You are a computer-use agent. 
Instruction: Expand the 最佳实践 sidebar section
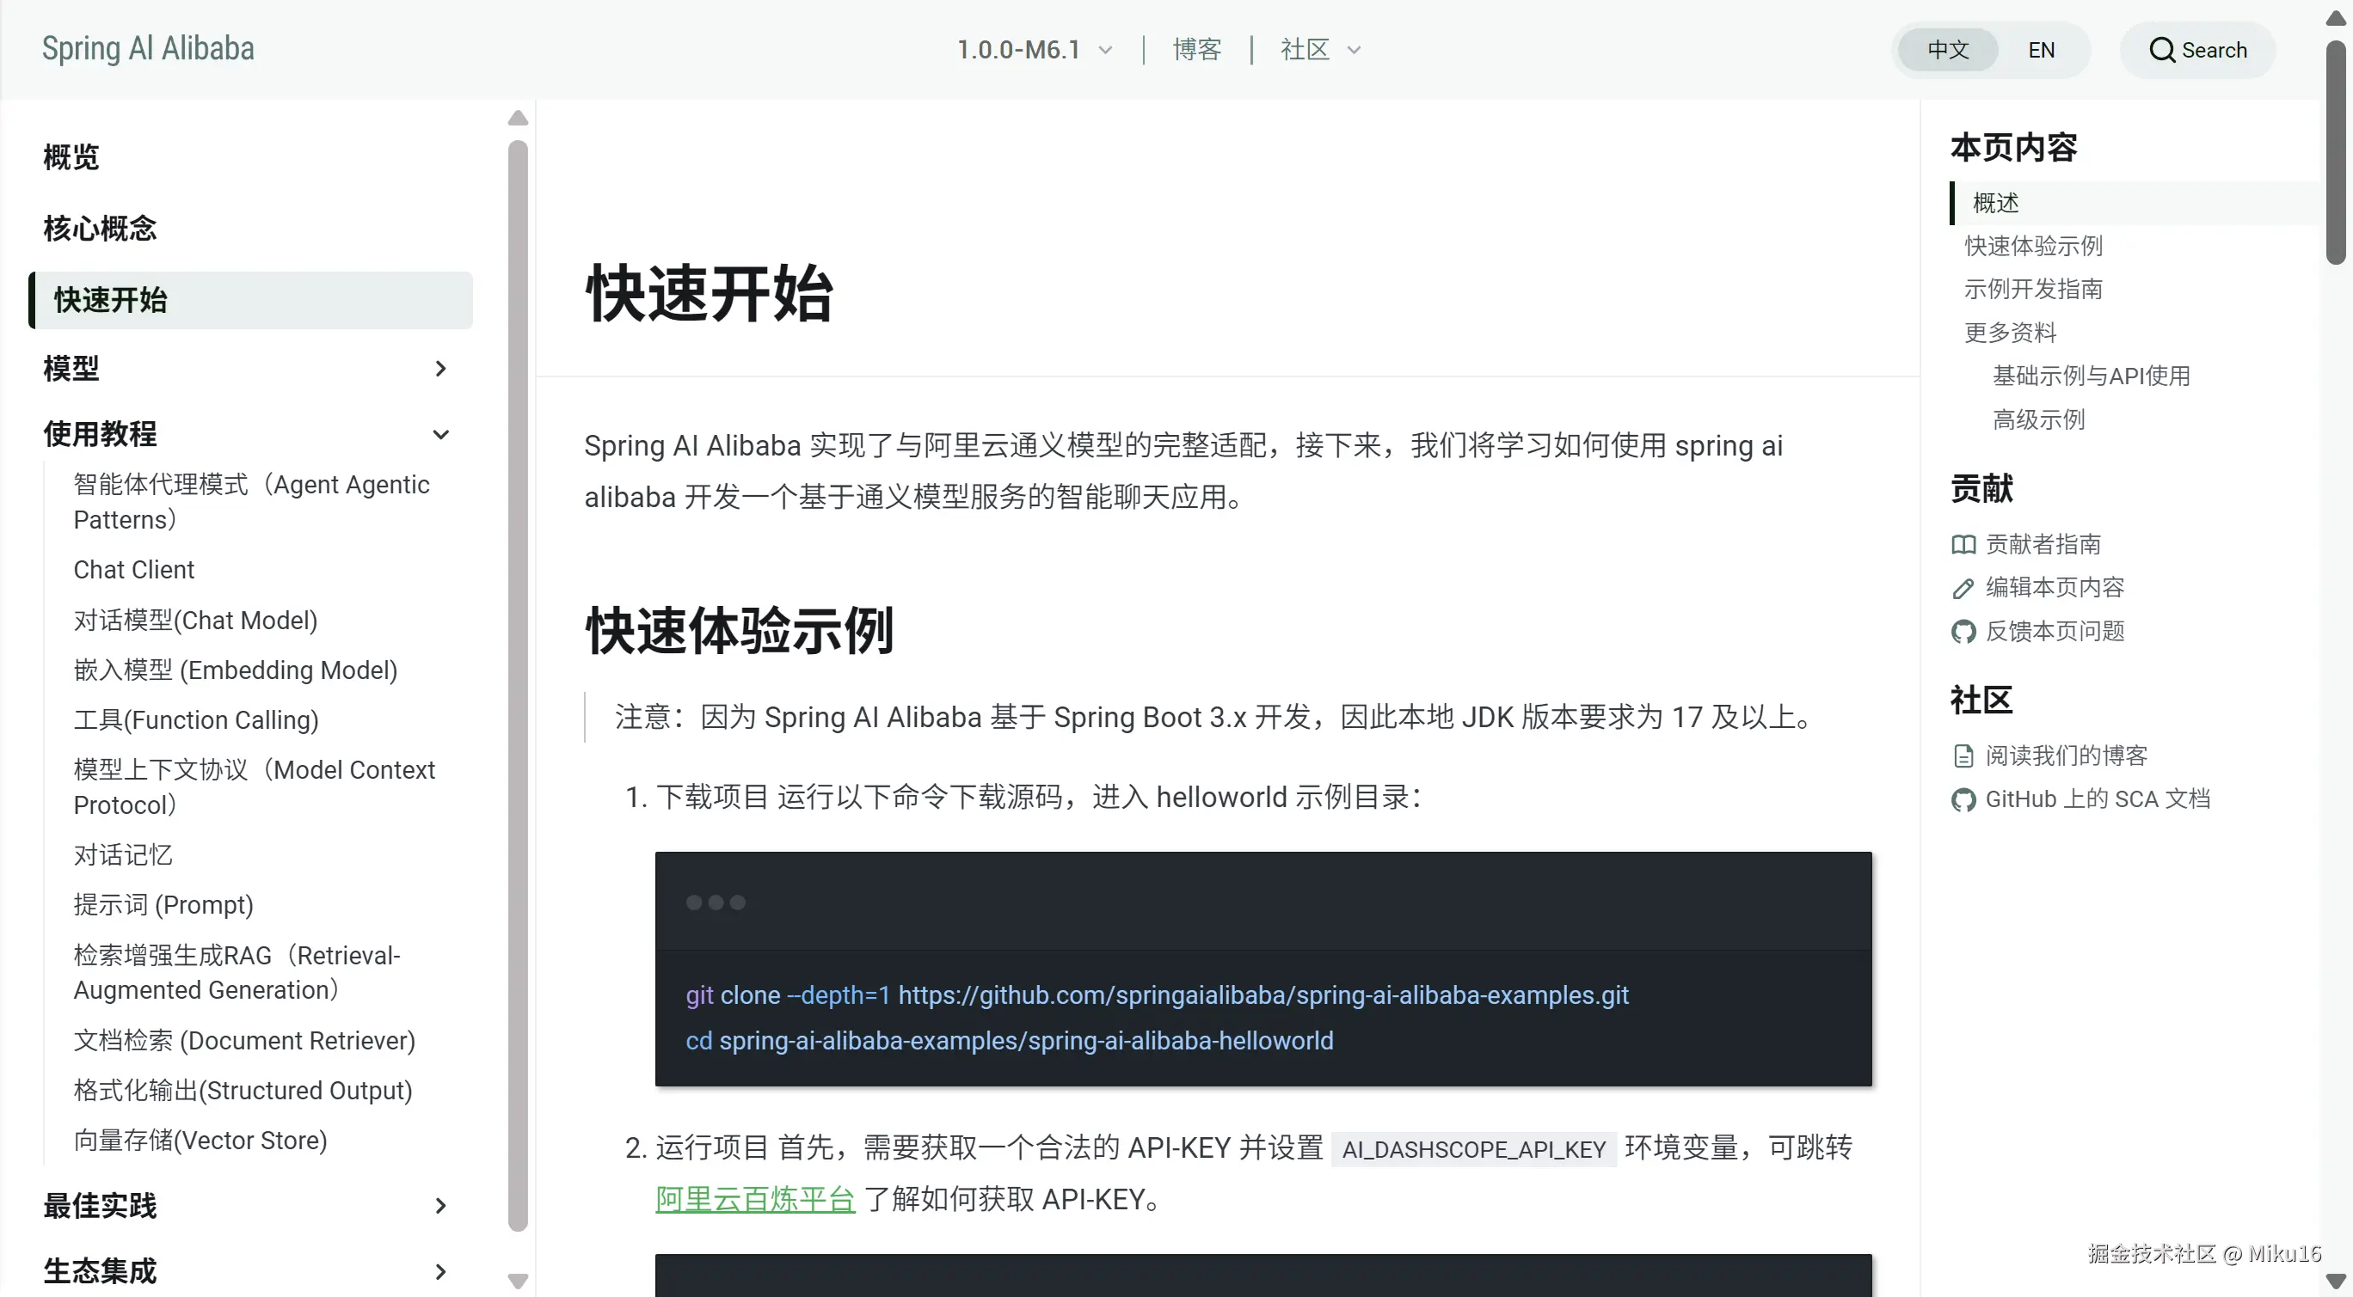(x=440, y=1206)
